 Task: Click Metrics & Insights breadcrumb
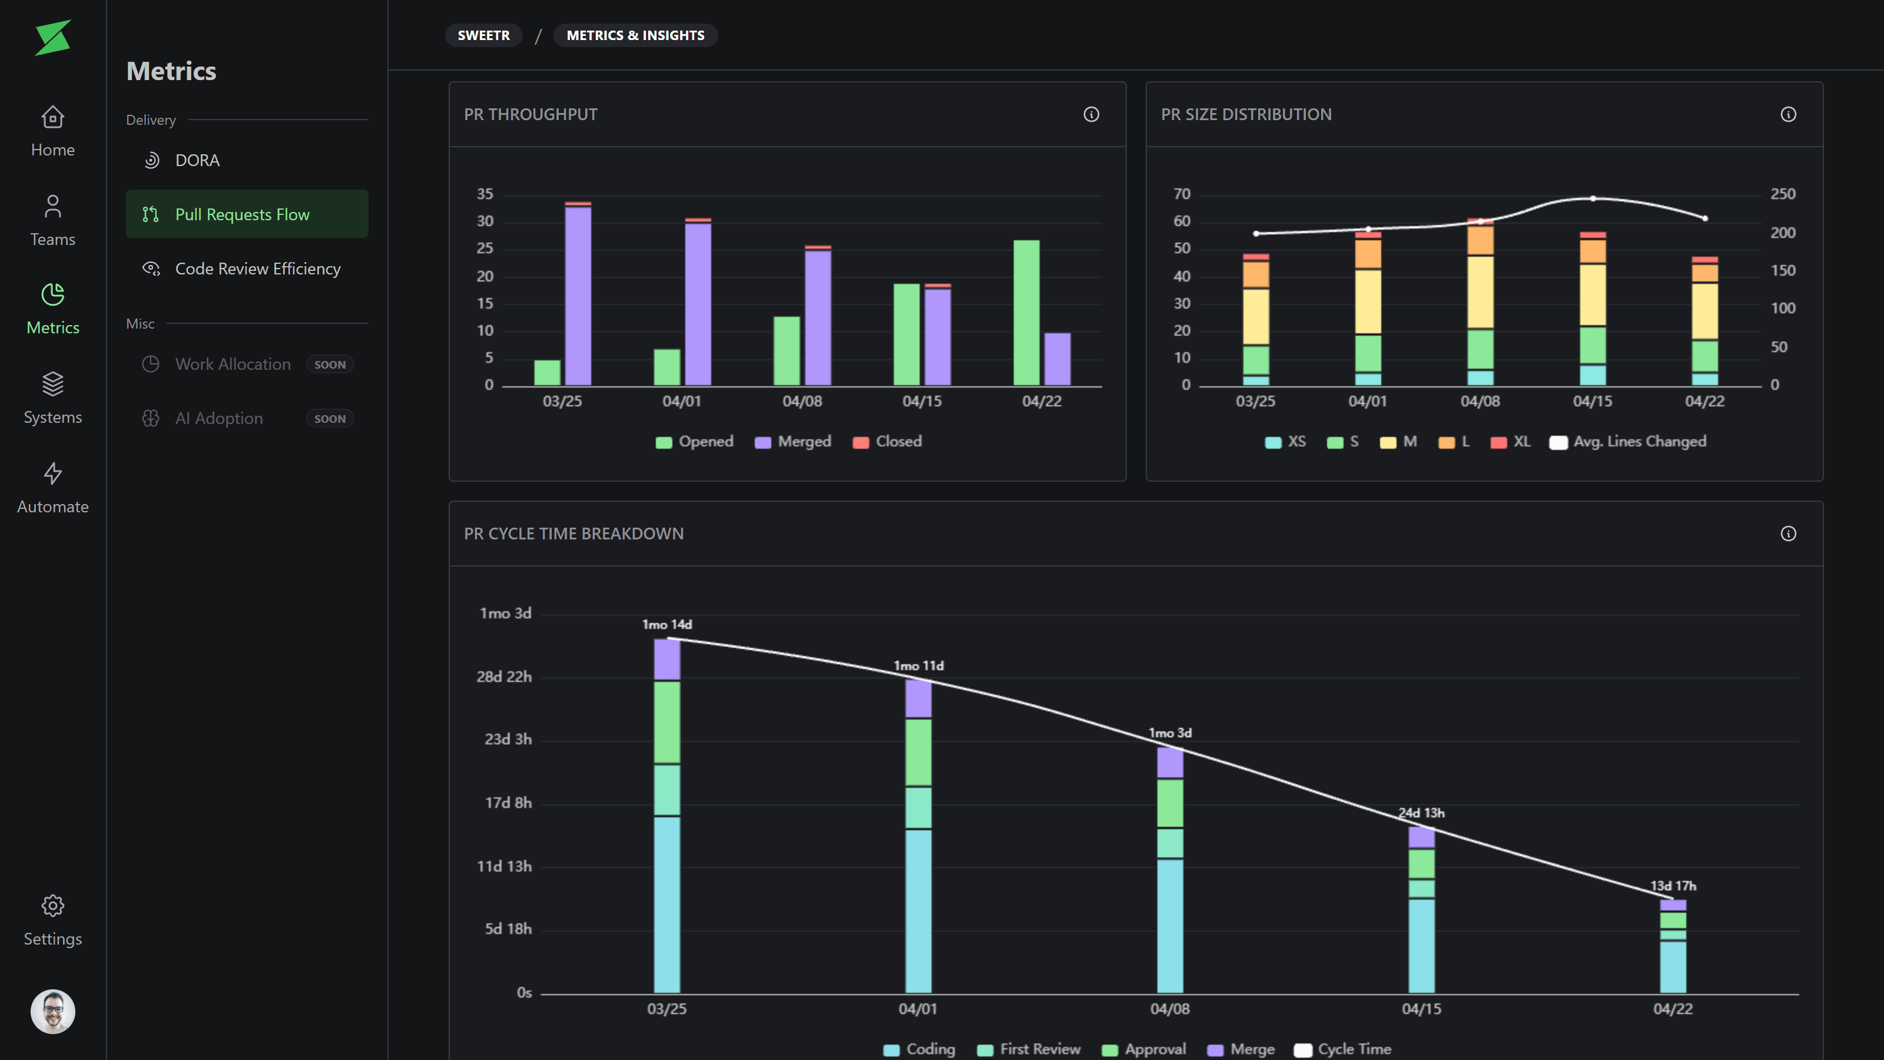(635, 35)
